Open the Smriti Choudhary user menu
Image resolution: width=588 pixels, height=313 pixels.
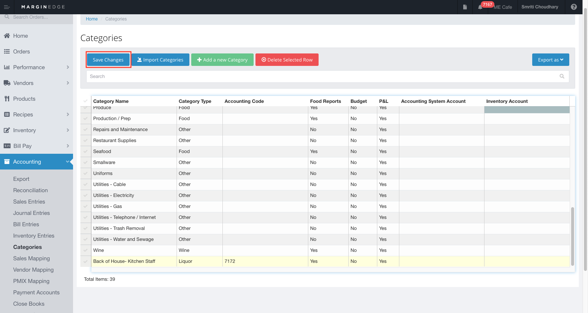(x=540, y=7)
